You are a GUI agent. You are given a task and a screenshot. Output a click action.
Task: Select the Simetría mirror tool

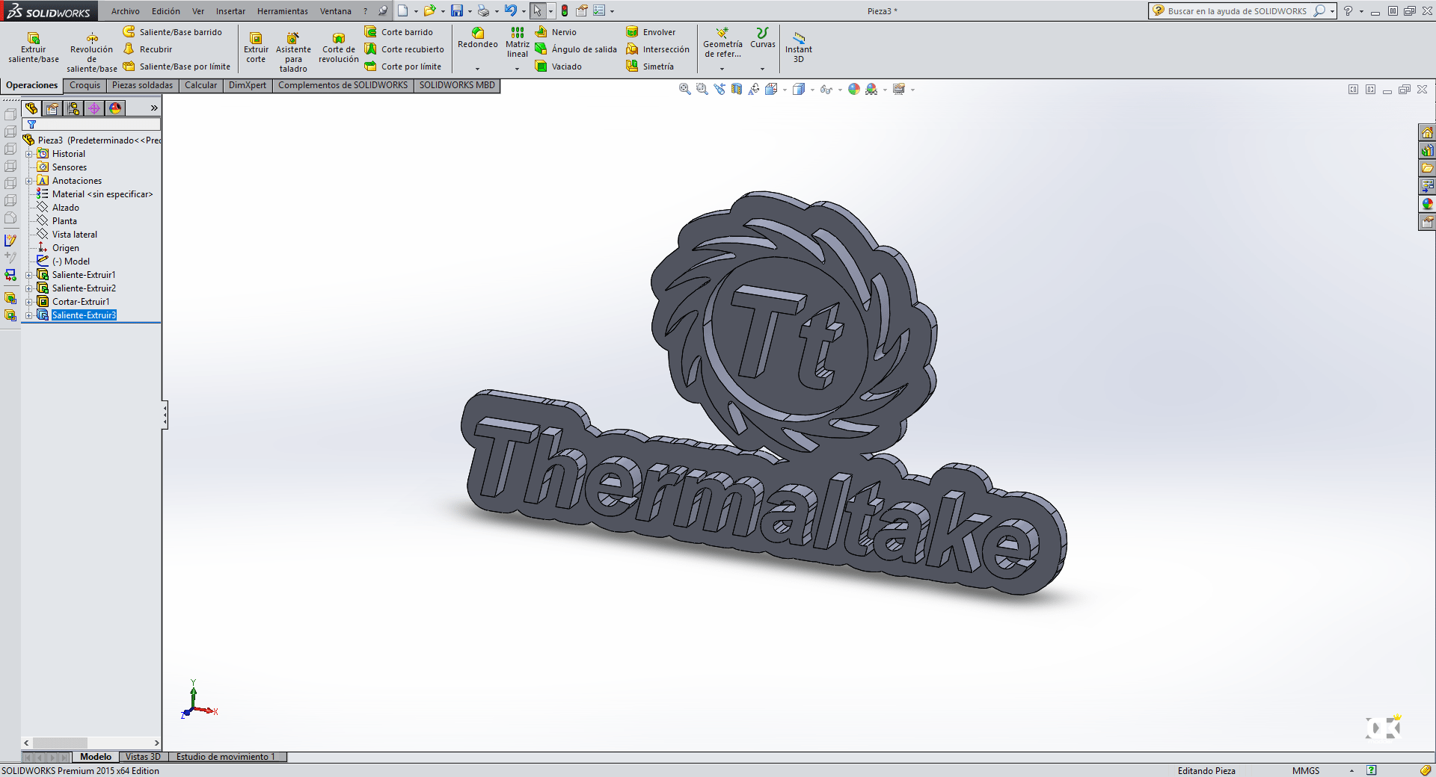click(x=650, y=66)
